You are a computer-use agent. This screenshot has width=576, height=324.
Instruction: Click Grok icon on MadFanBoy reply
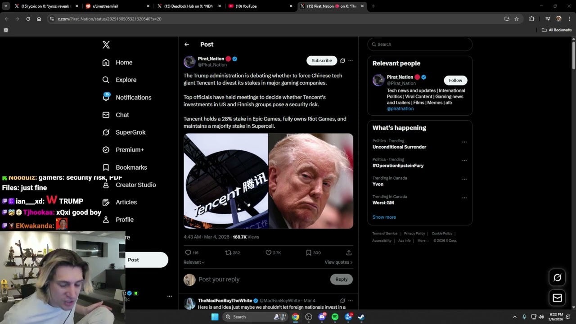coord(342,301)
